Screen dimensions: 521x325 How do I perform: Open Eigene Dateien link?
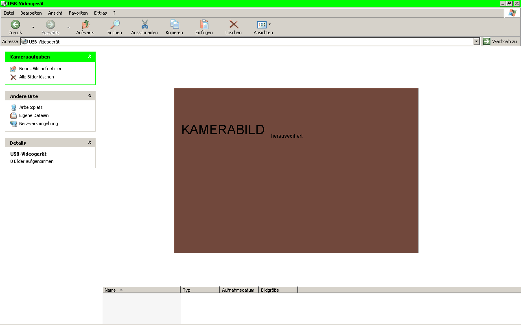coord(34,115)
